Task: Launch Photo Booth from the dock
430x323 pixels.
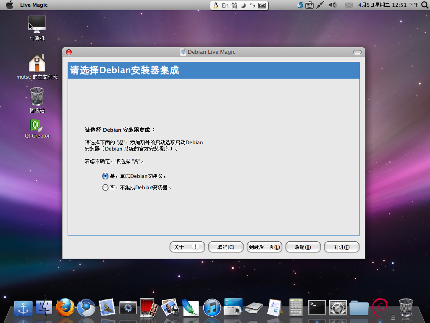Action: pos(149,307)
